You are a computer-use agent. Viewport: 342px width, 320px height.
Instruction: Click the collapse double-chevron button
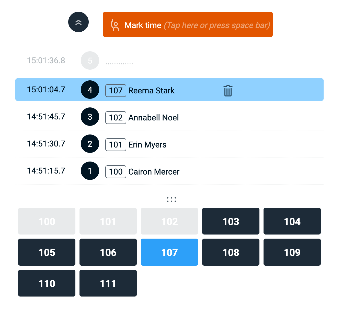point(78,22)
